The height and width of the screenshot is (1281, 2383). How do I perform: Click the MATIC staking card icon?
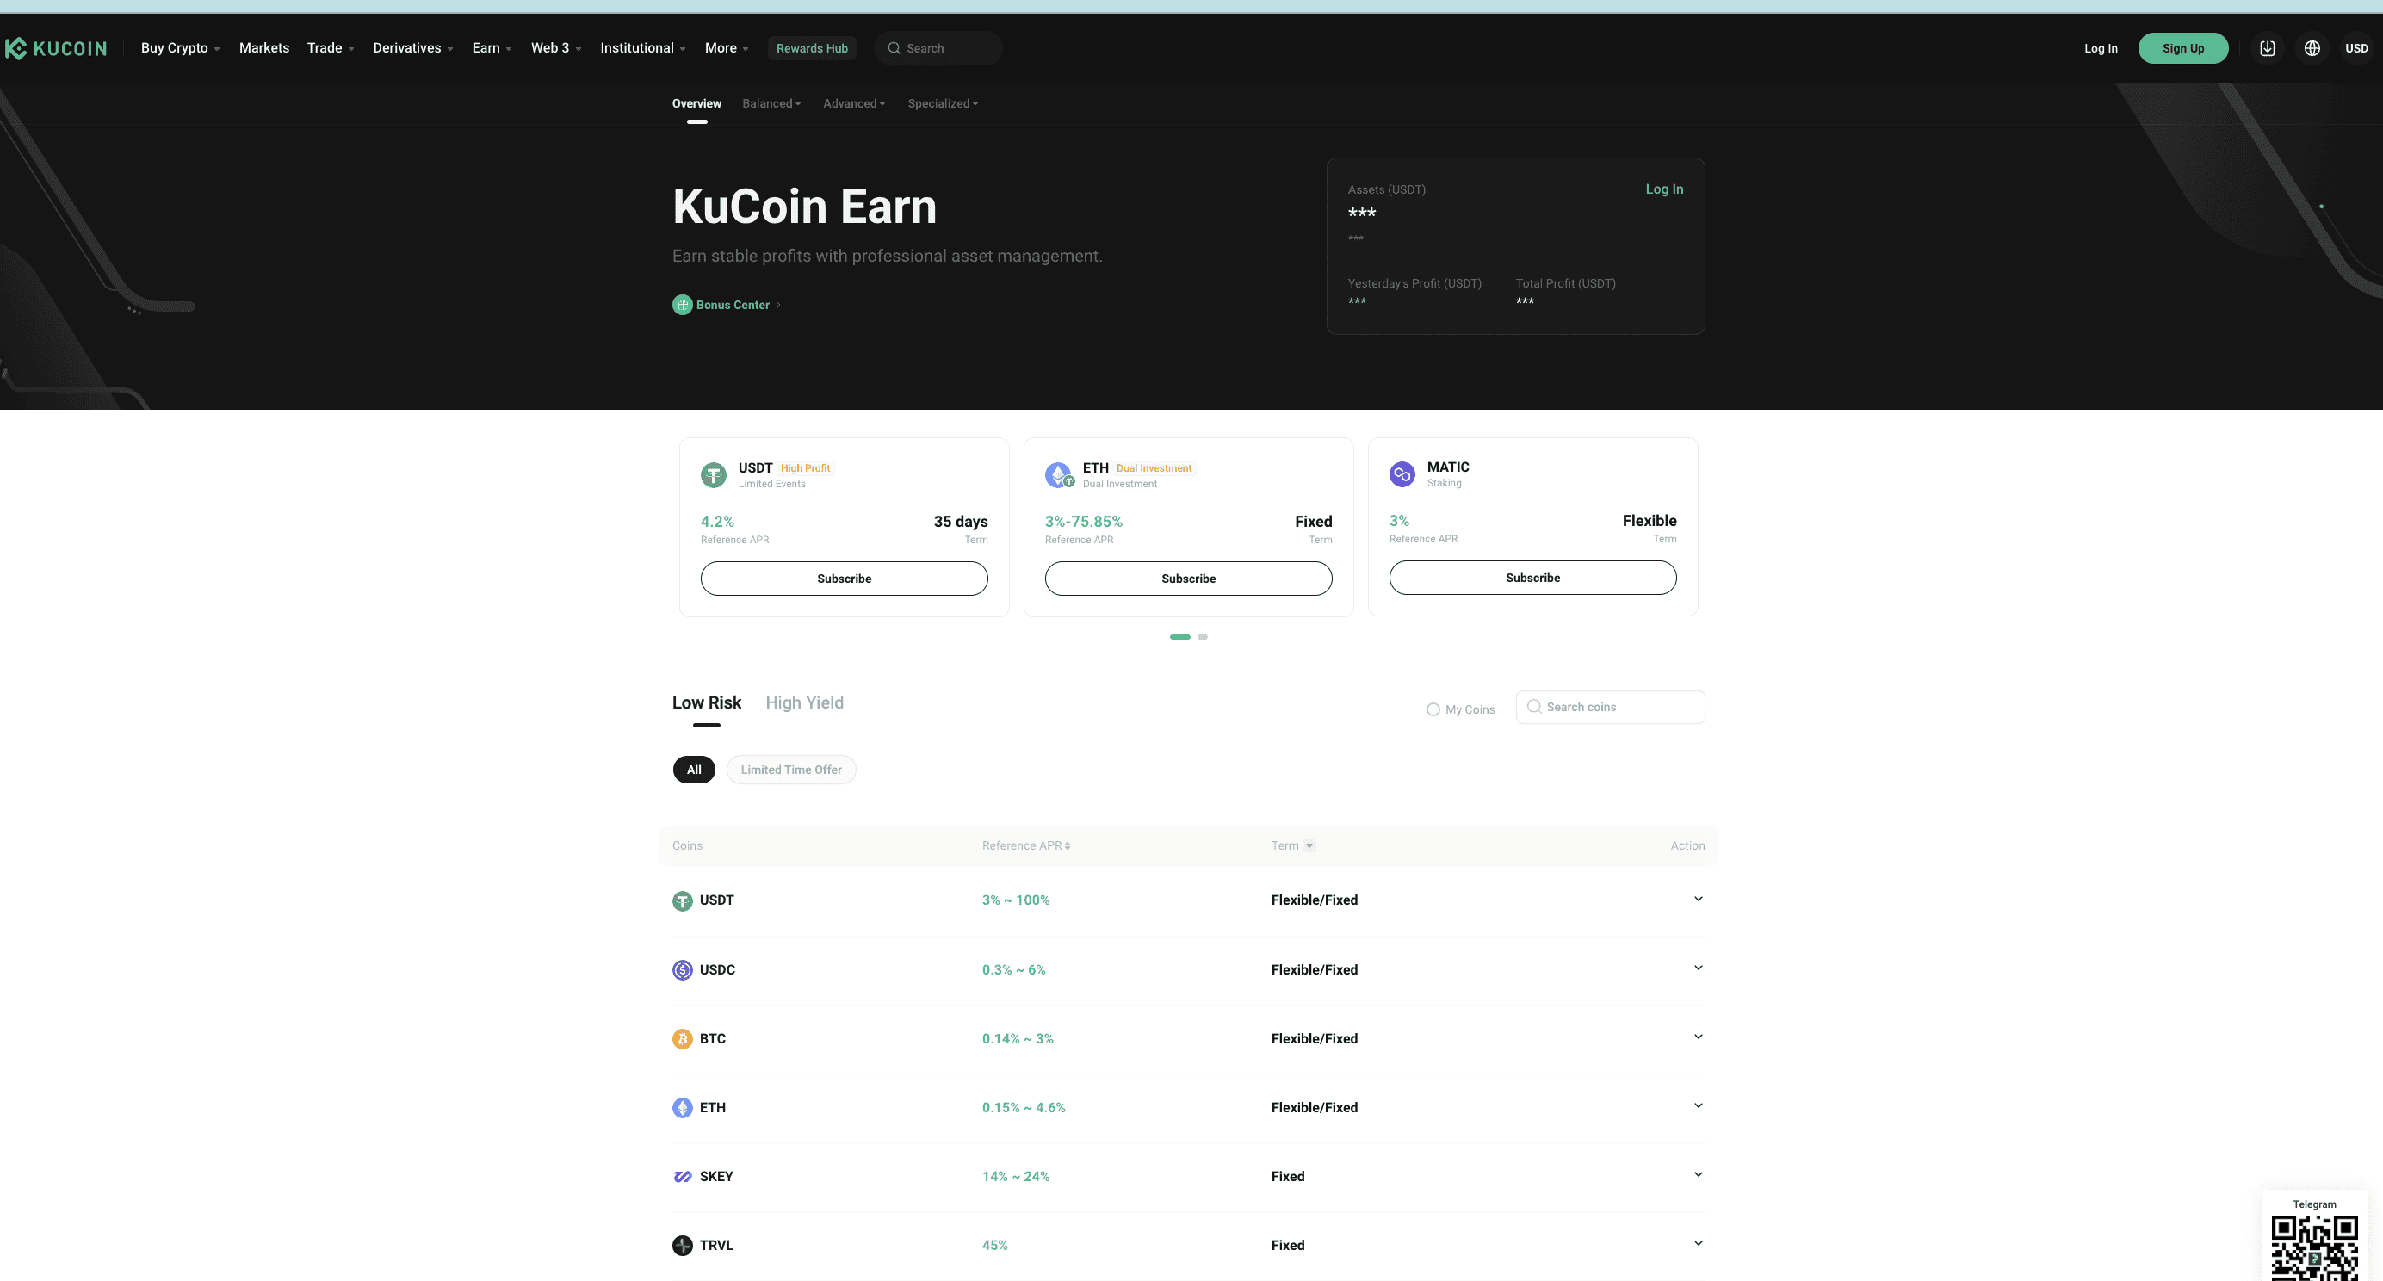1402,474
